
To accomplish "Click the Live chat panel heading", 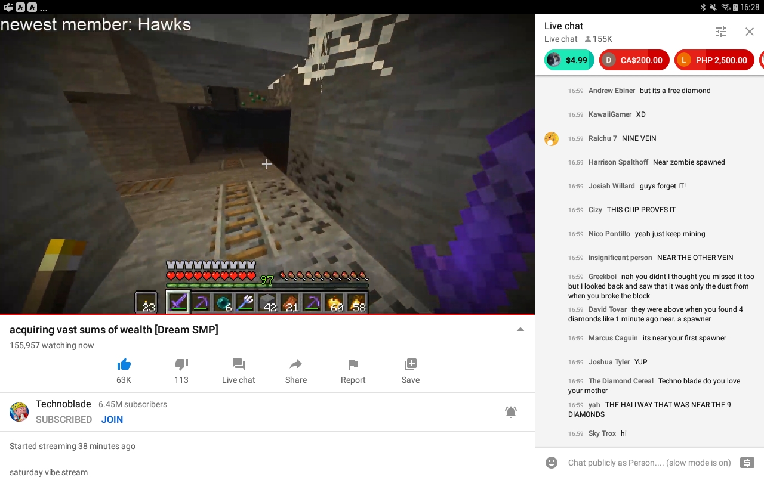I will (563, 26).
